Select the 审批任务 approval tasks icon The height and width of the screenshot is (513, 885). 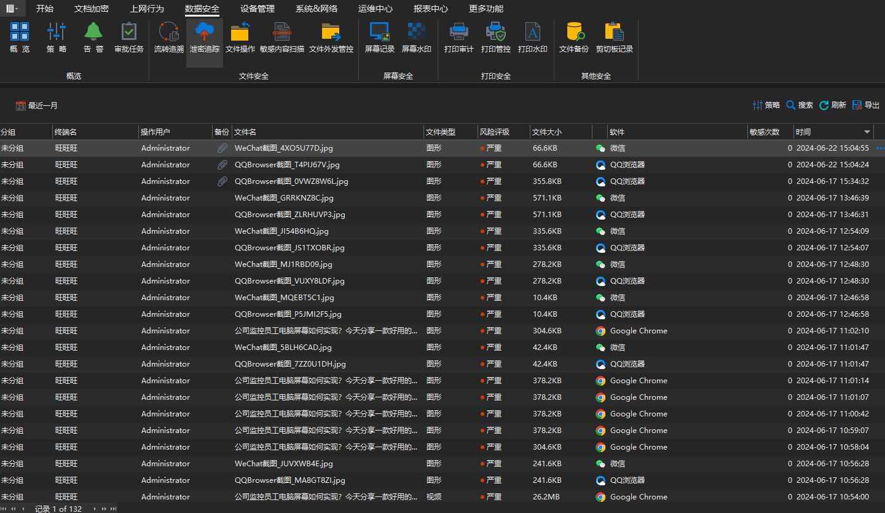(128, 39)
